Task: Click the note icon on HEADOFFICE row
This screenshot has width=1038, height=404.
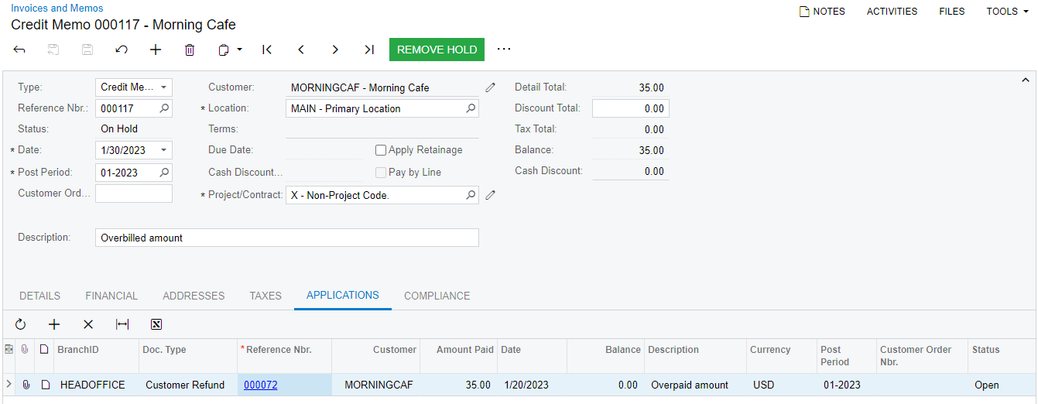Action: (x=45, y=385)
